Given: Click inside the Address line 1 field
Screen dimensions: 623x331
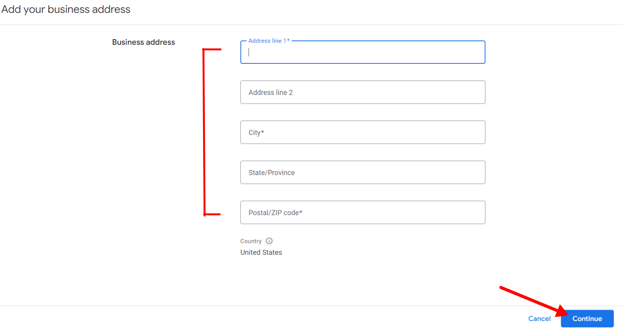Looking at the screenshot, I should [x=362, y=52].
